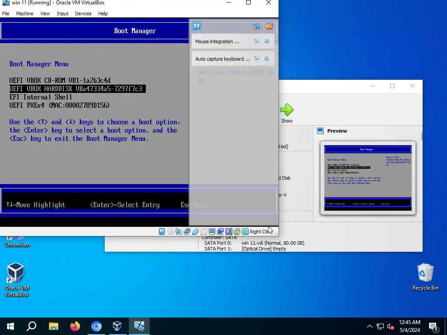This screenshot has width=447, height=335.
Task: Click the win 11.vdi storage link
Action: [x=273, y=243]
